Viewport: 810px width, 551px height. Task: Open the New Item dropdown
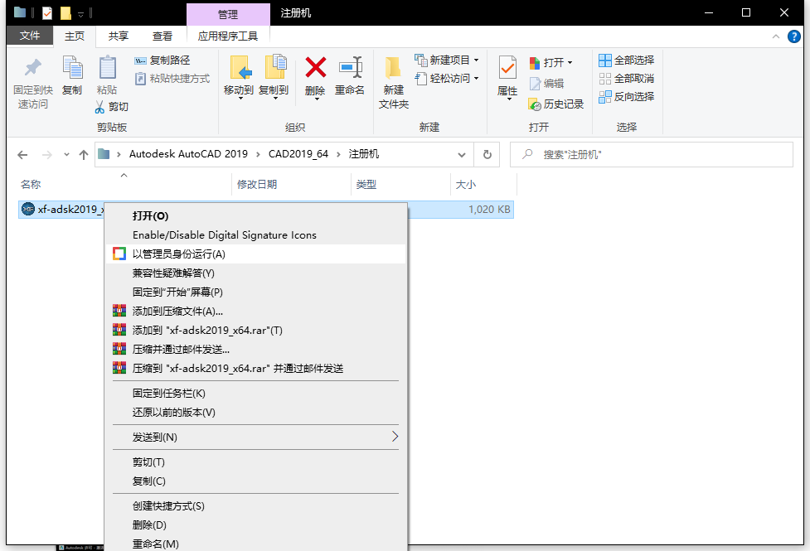coord(476,60)
